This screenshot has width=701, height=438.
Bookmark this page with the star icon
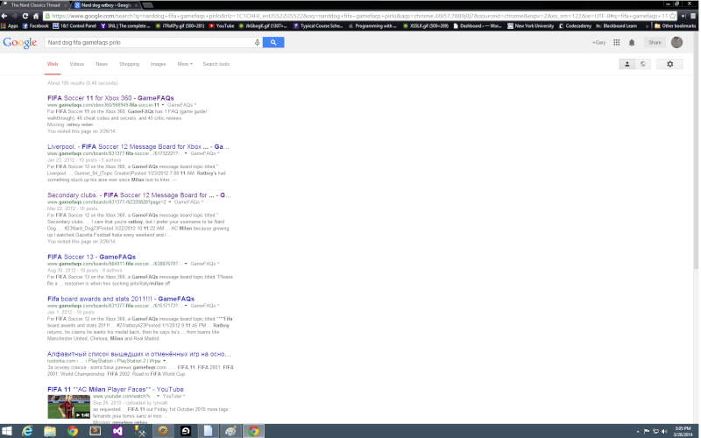pyautogui.click(x=672, y=16)
